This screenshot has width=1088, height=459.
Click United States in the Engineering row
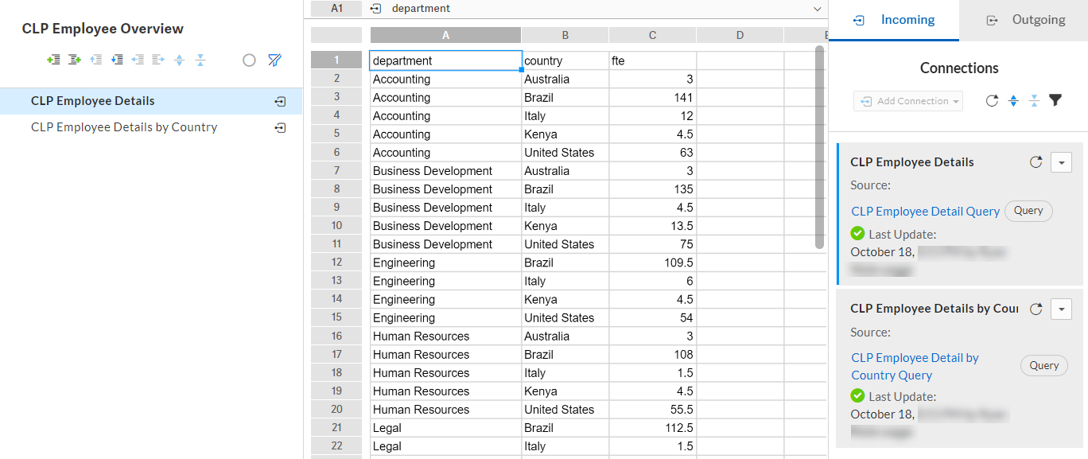565,317
